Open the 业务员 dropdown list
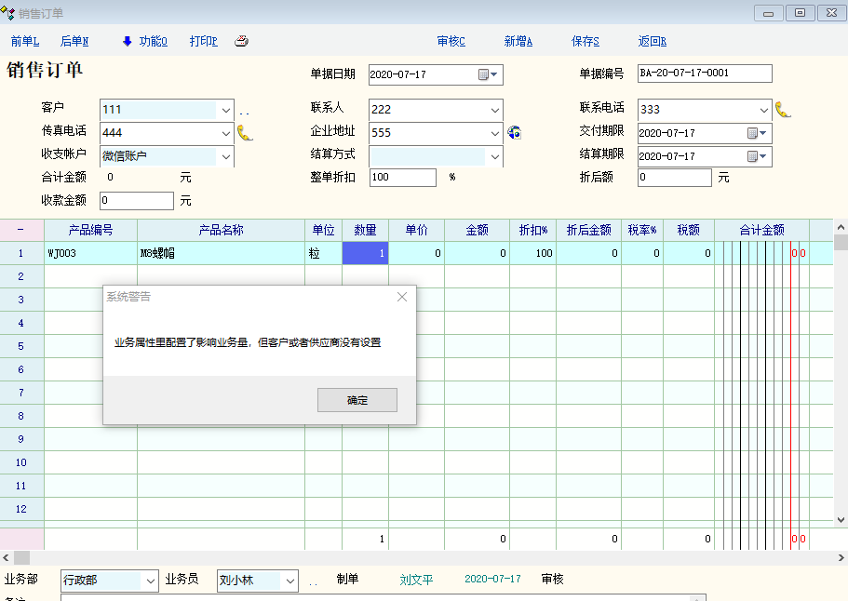 pos(289,581)
